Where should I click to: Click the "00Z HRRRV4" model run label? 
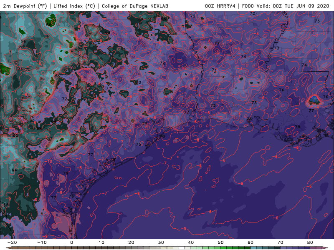click(x=220, y=6)
